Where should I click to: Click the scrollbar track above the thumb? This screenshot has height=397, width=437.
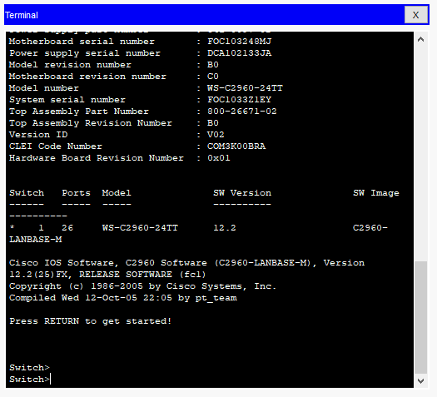[x=421, y=153]
